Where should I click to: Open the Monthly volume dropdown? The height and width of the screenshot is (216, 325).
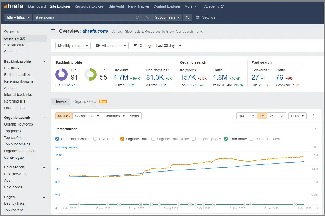(x=73, y=46)
